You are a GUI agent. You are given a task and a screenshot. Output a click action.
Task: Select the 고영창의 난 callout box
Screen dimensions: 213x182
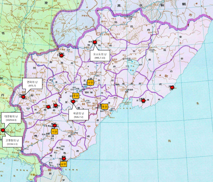tap(12, 142)
